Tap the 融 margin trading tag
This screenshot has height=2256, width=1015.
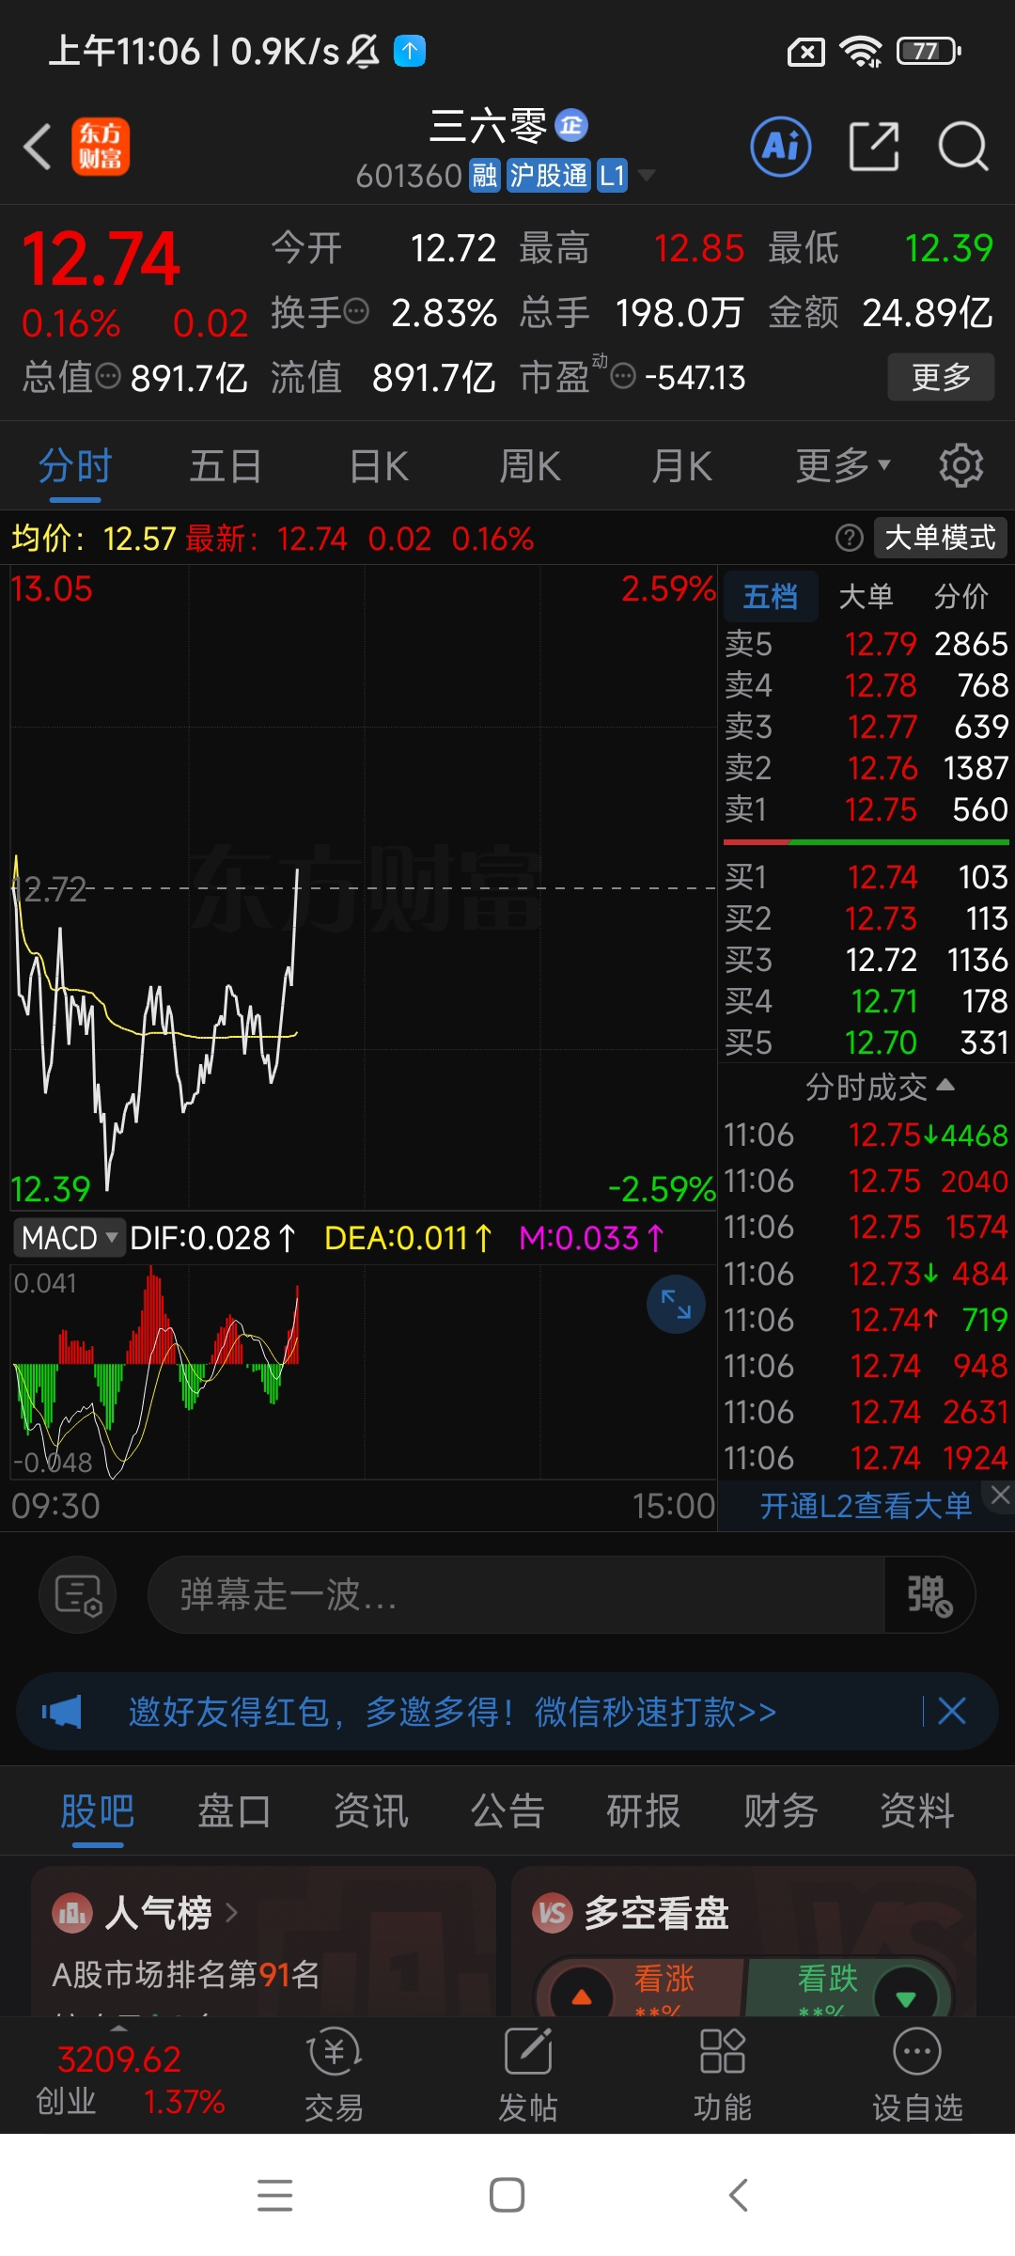coord(485,176)
